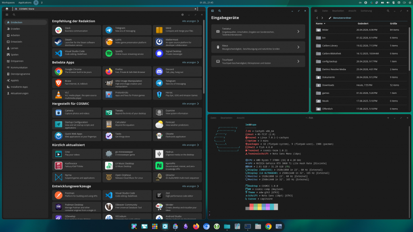Open the VLC media player card
The width and height of the screenshot is (413, 232).
[76, 94]
